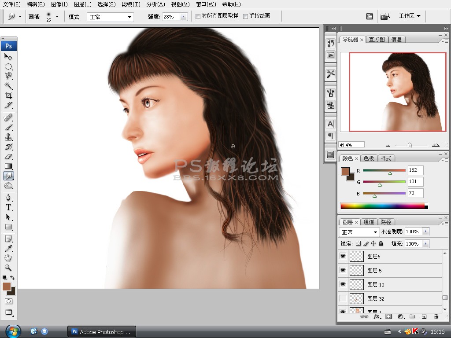Add a layer mask

coord(388,316)
